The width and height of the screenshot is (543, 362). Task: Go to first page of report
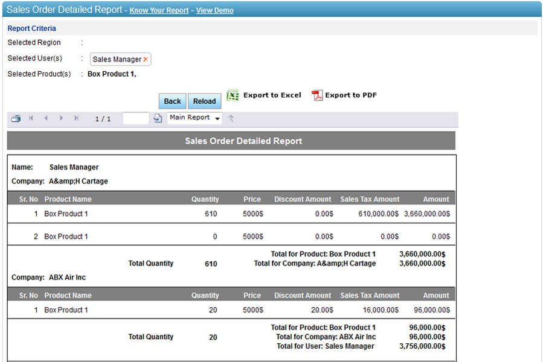(x=31, y=118)
